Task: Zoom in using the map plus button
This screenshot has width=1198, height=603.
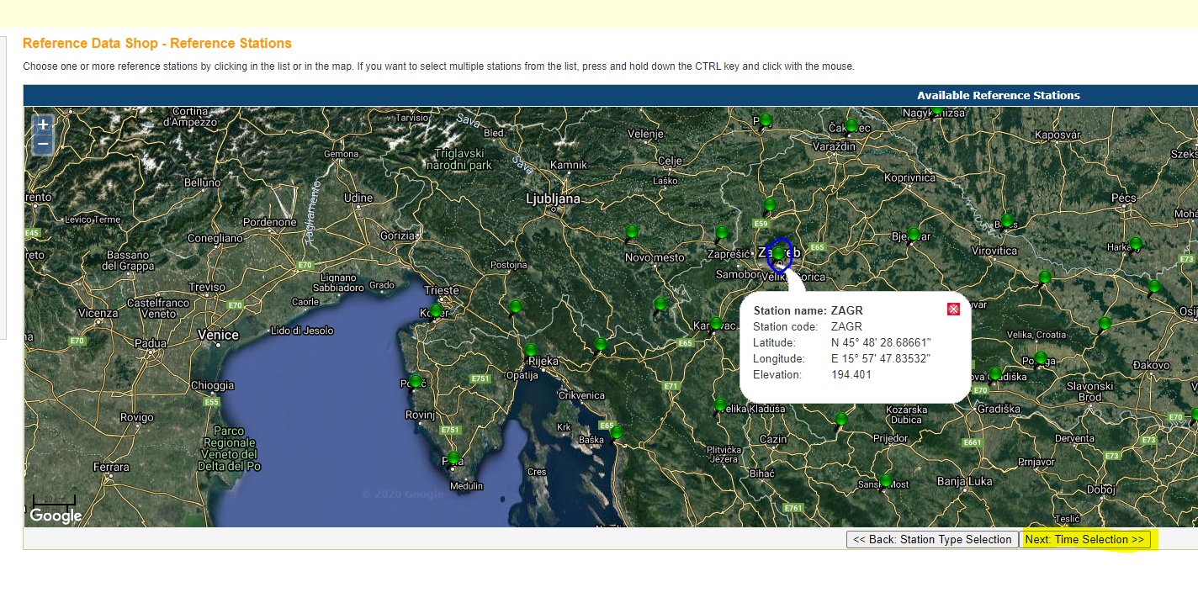Action: pyautogui.click(x=43, y=124)
